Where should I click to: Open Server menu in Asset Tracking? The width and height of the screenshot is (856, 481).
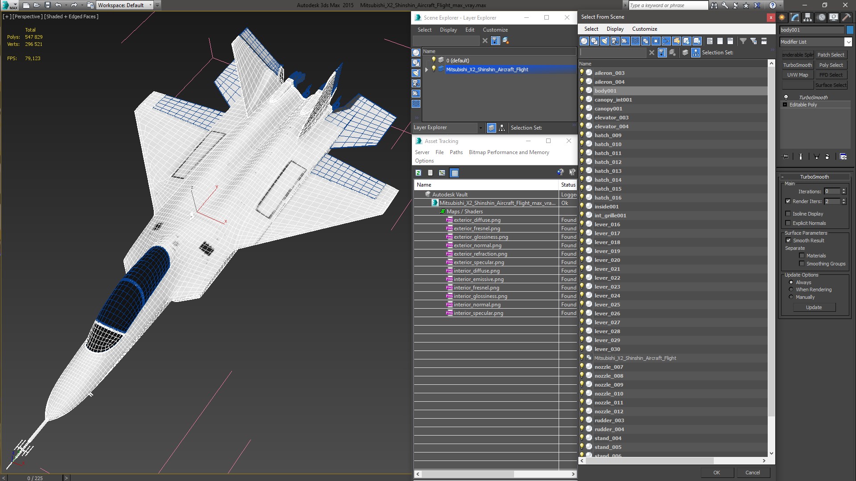(422, 152)
